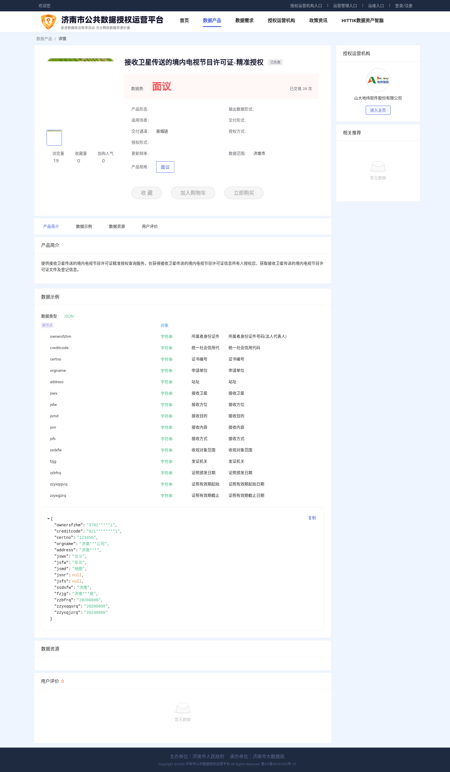Click the jsnr field name

[x=53, y=427]
